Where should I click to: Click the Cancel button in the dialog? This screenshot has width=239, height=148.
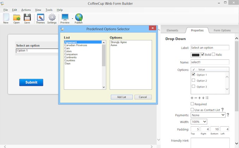pos(143,97)
